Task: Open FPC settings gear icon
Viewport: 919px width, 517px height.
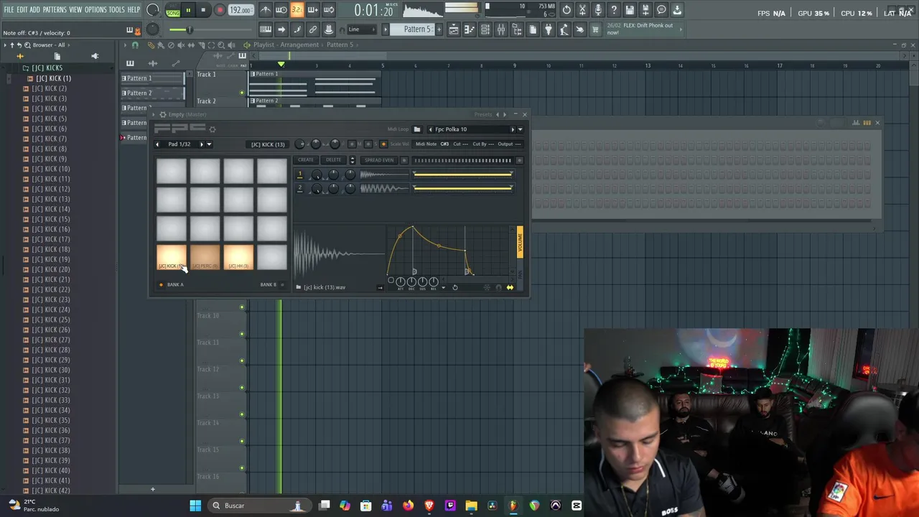Action: click(x=213, y=129)
